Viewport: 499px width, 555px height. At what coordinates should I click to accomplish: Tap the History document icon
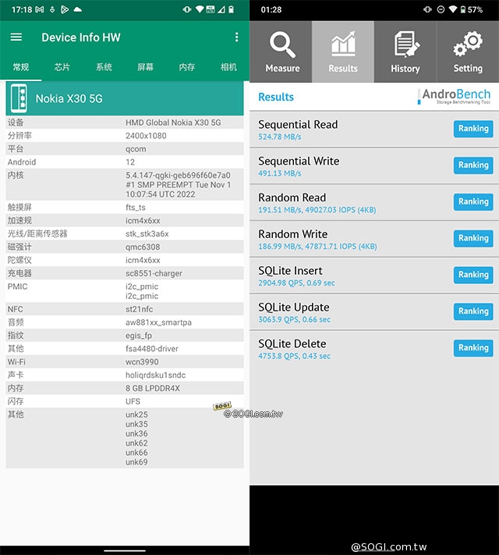[x=406, y=44]
